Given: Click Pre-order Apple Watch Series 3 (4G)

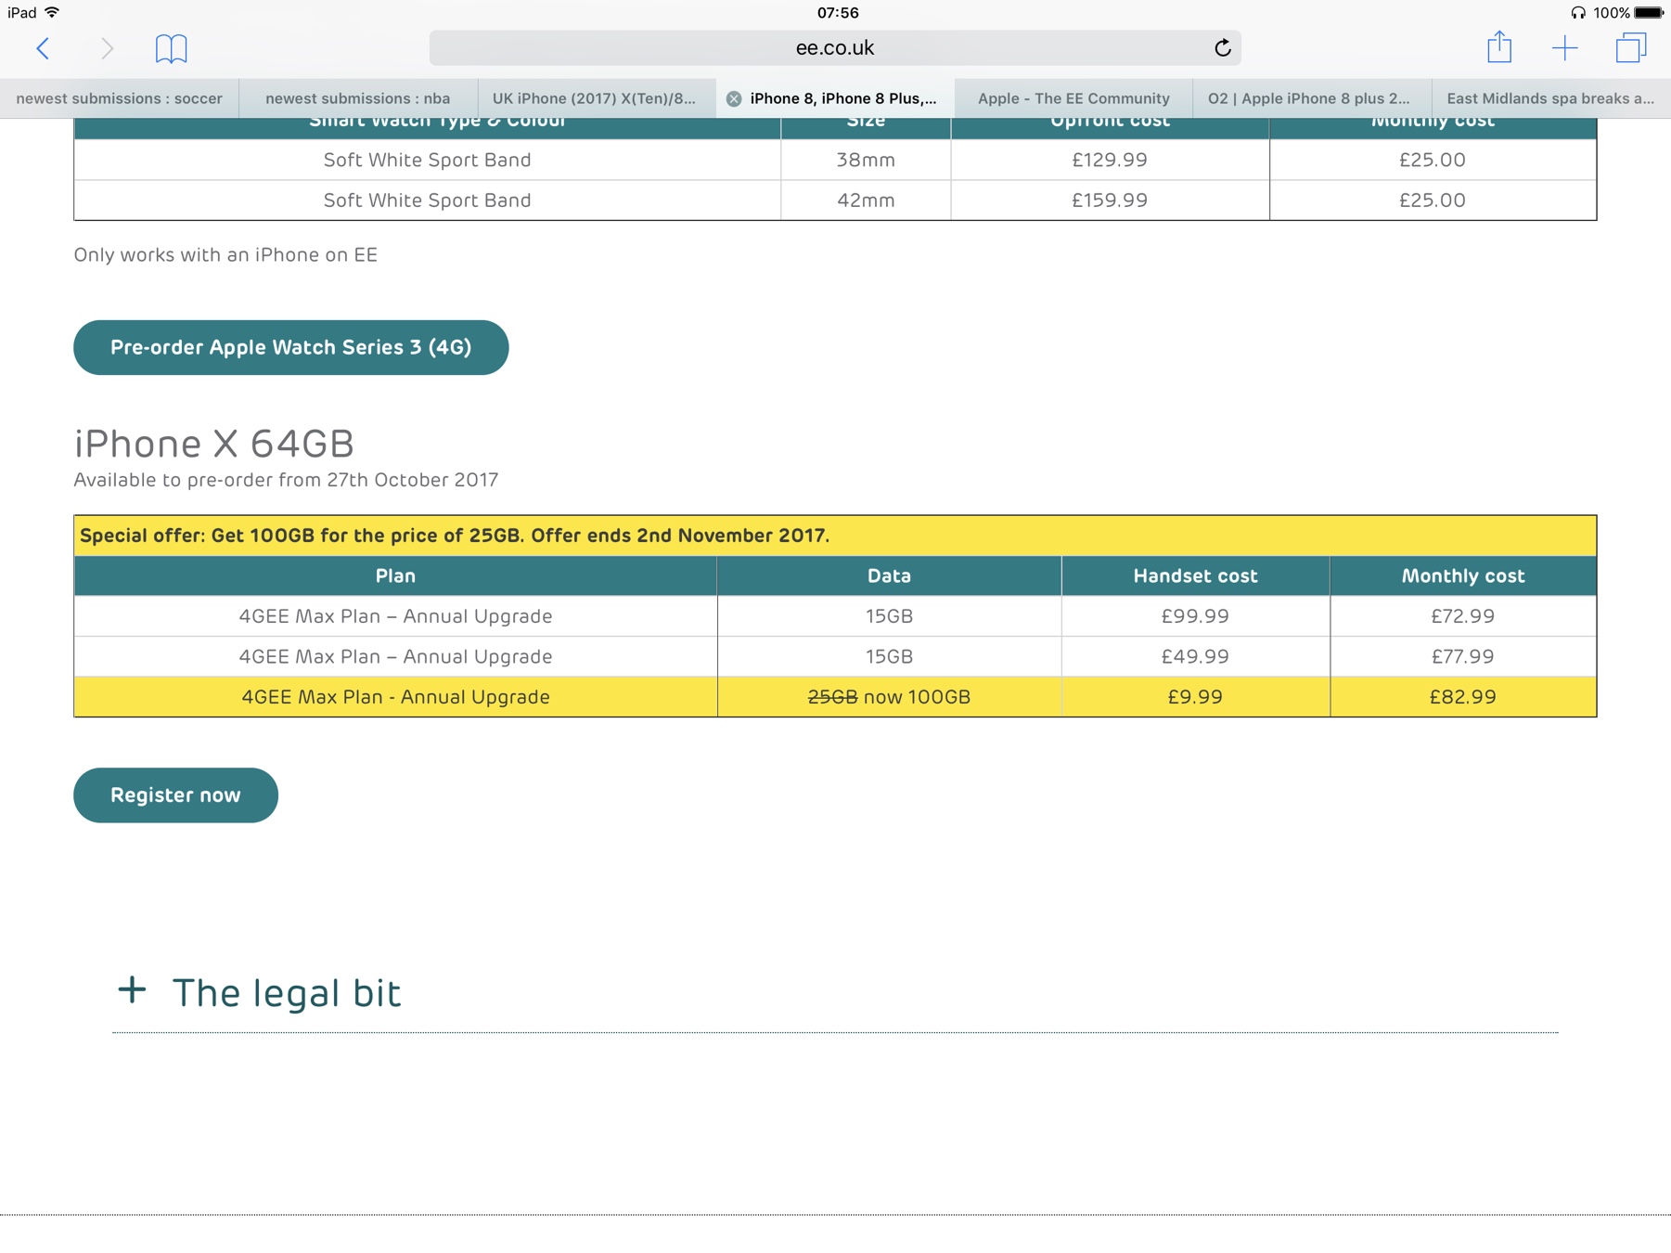Looking at the screenshot, I should tap(291, 347).
